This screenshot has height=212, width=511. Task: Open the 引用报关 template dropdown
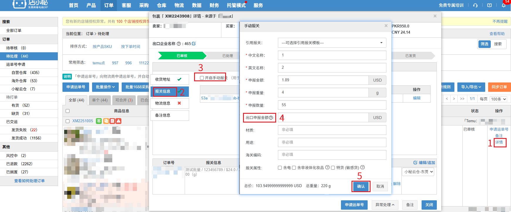[332, 43]
